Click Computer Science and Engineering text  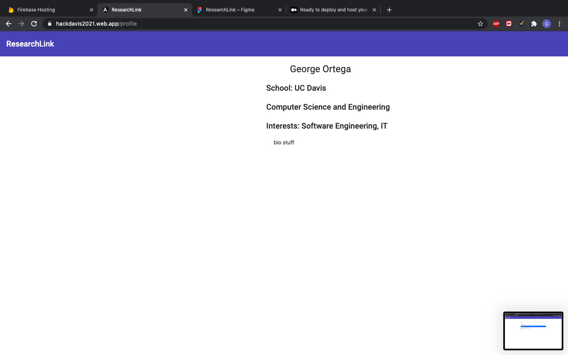tap(328, 107)
